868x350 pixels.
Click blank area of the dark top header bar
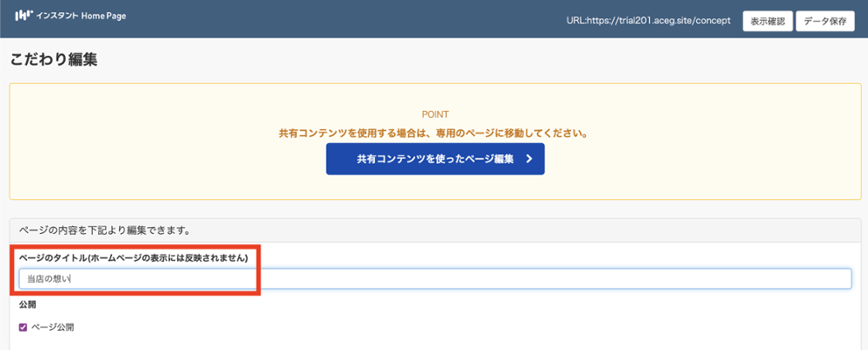pyautogui.click(x=347, y=17)
